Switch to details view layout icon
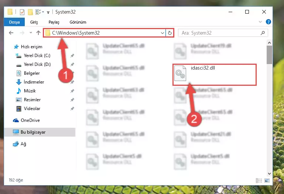 pyautogui.click(x=259, y=180)
